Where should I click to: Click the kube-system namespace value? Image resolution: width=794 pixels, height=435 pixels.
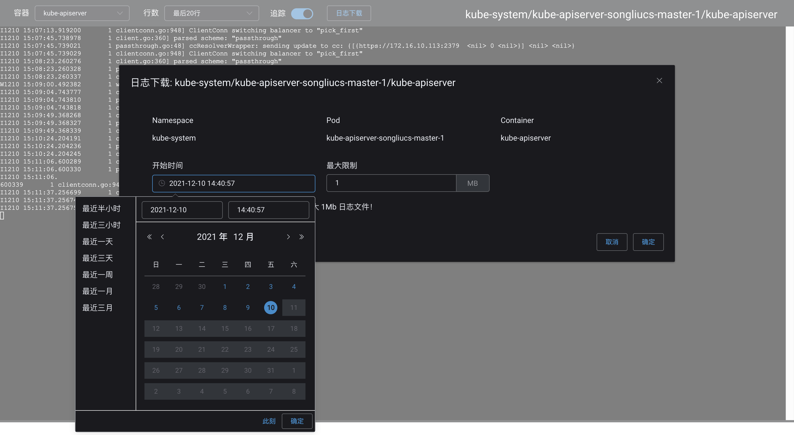tap(174, 138)
